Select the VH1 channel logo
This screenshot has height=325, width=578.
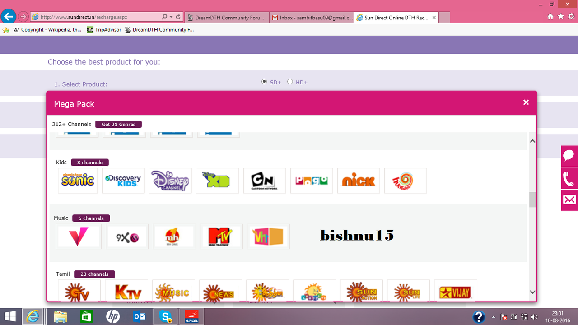[x=268, y=237]
